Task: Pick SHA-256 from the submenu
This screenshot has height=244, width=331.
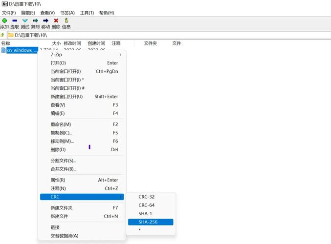Action: (151, 222)
